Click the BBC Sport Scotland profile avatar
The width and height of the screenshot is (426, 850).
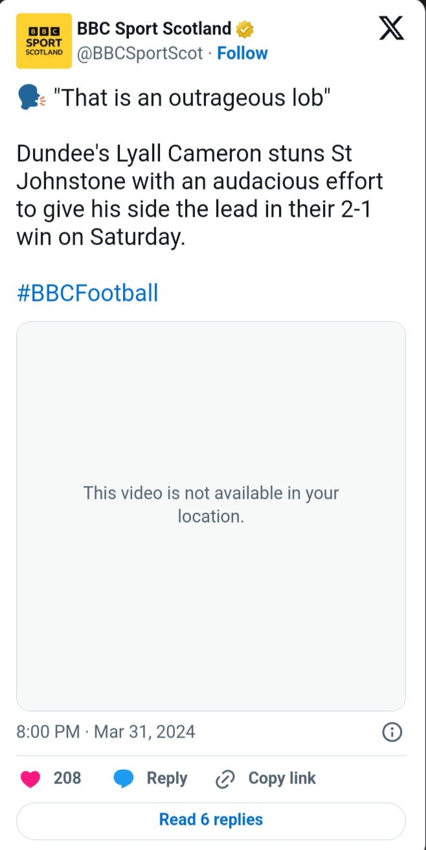44,41
